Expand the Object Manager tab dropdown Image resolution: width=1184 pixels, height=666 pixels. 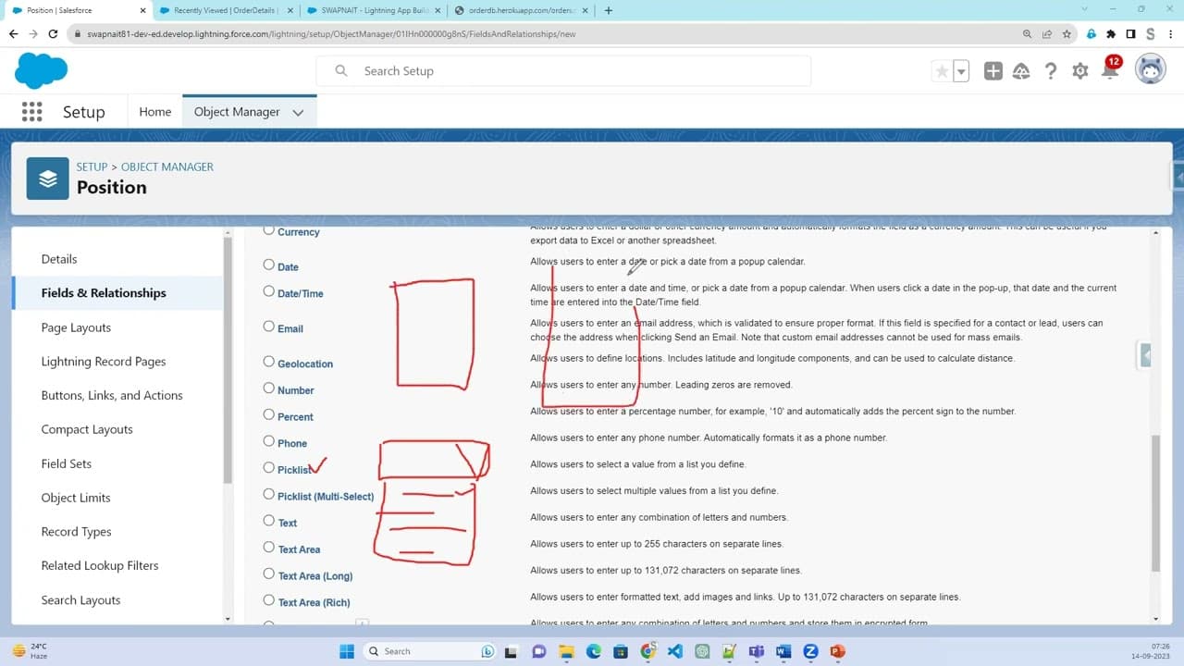[x=298, y=112]
